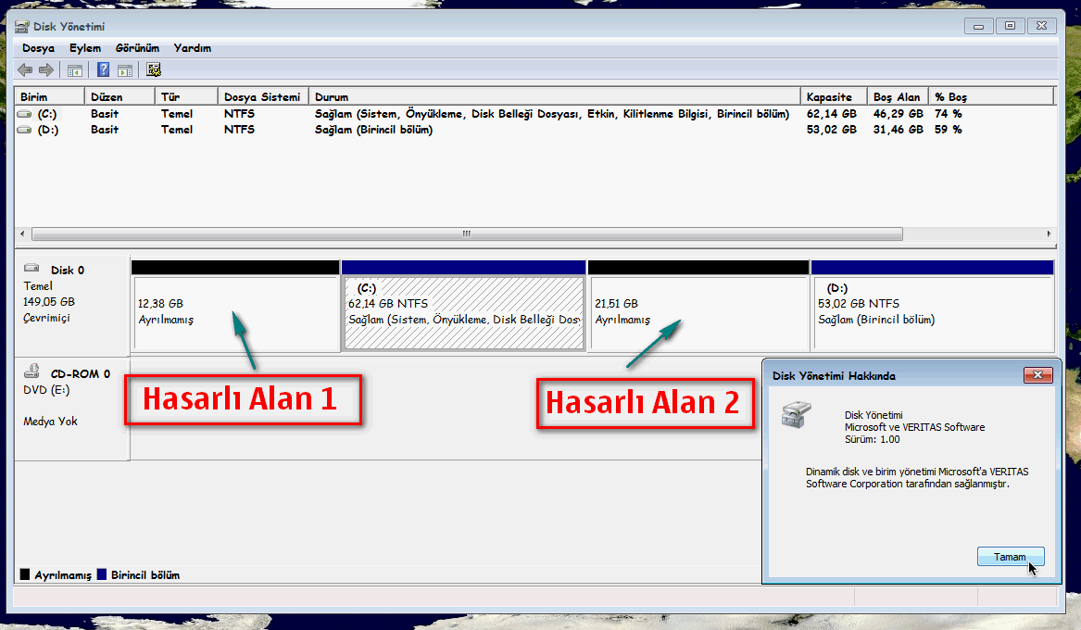Click the Disk Yönetimi title bar icon
Viewport: 1081px width, 630px height.
click(22, 26)
